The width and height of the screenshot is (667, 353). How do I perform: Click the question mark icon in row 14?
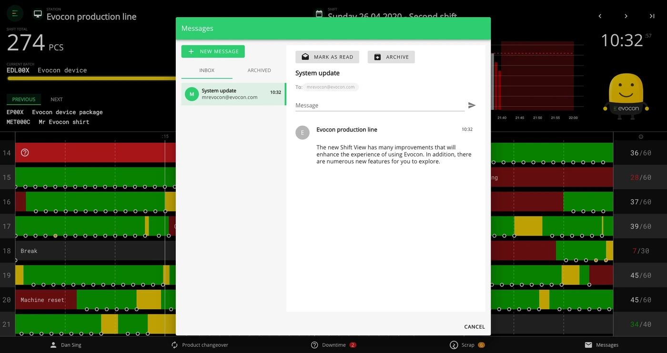coord(25,153)
